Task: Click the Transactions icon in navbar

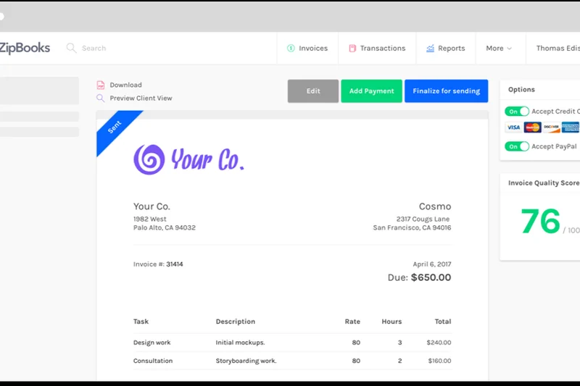Action: [352, 49]
